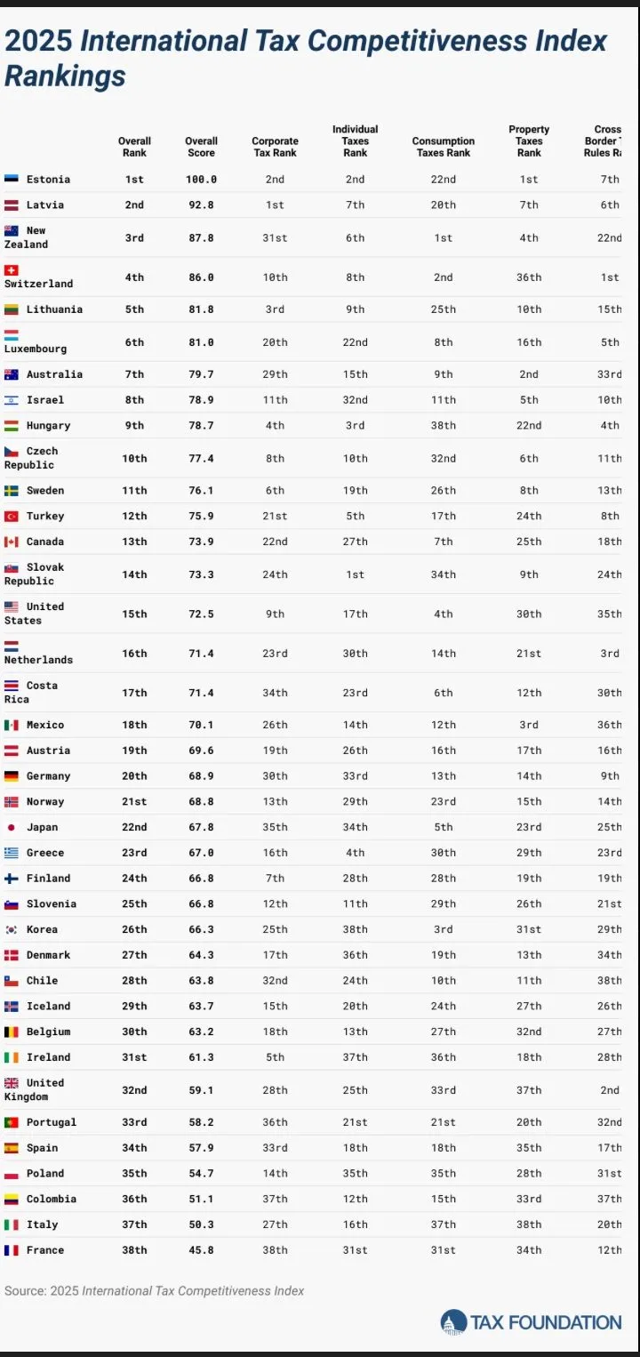640x1357 pixels.
Task: Click the France flag icon
Action: pos(12,1250)
